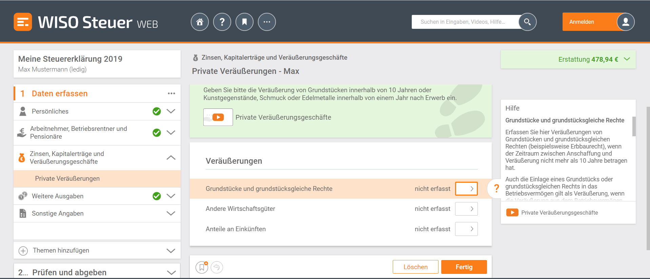The image size is (650, 279).
Task: Click the Hilfe panel scrollbar
Action: coord(634,126)
